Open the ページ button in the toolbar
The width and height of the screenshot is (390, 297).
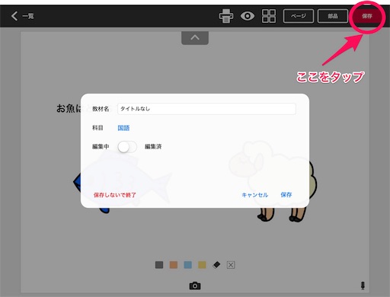tap(299, 16)
